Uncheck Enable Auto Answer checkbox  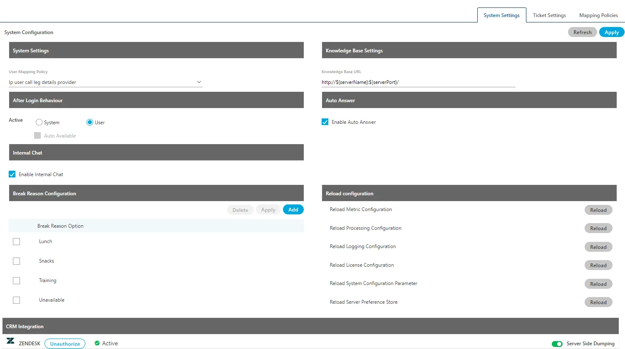point(325,122)
